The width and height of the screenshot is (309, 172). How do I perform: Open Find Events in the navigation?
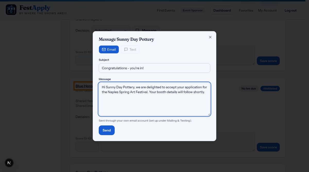point(166,11)
